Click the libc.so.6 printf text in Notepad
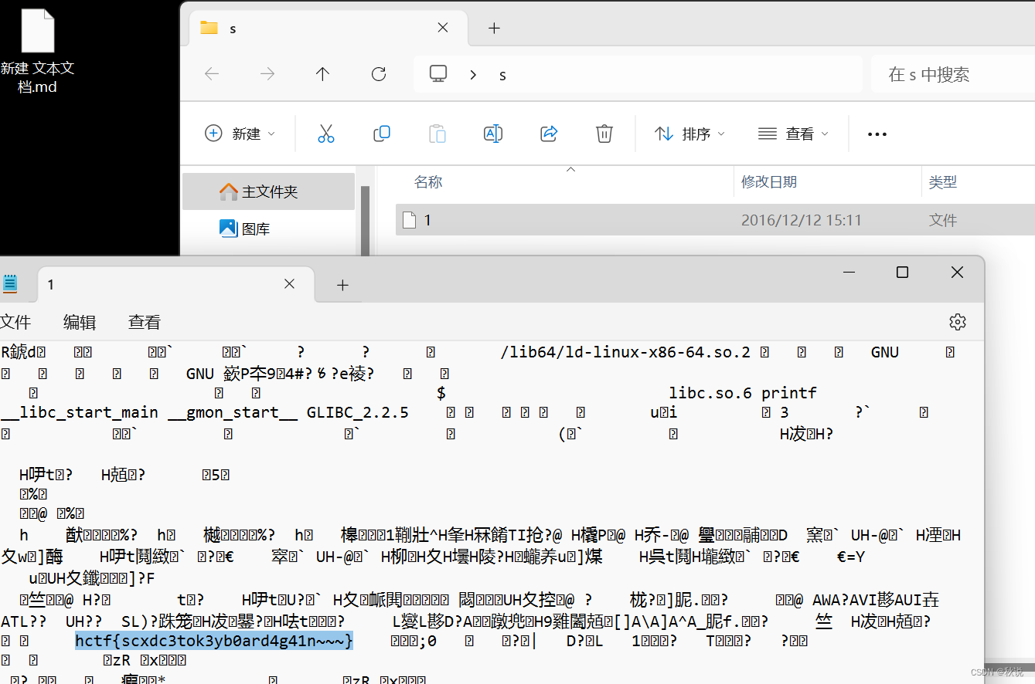 click(x=744, y=393)
